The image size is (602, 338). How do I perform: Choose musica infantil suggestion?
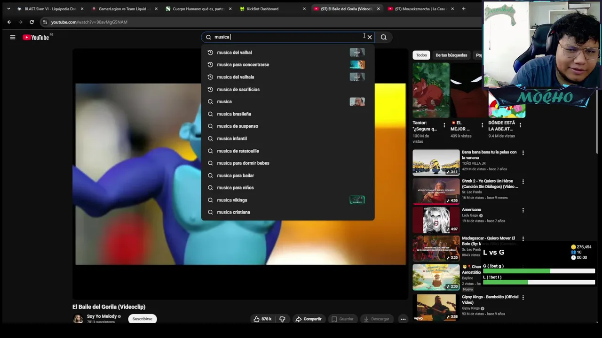point(288,138)
